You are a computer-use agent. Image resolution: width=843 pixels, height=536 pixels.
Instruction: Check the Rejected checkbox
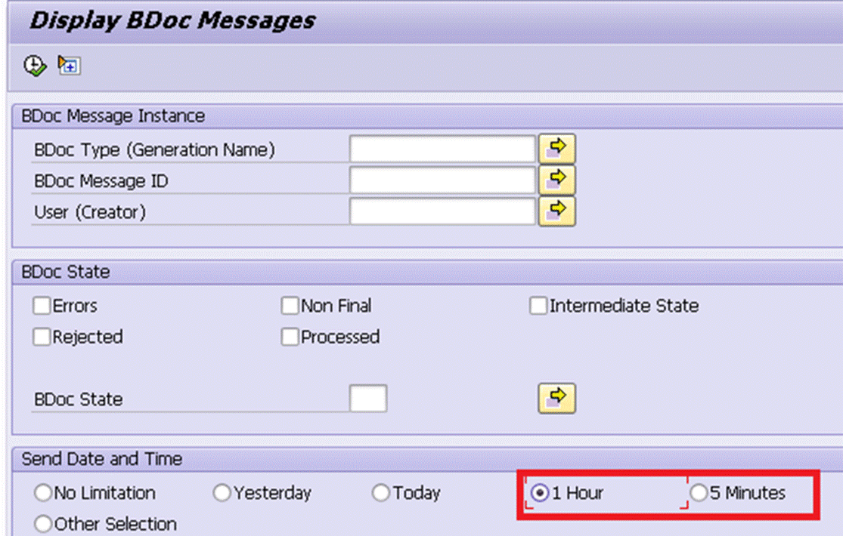tap(42, 337)
